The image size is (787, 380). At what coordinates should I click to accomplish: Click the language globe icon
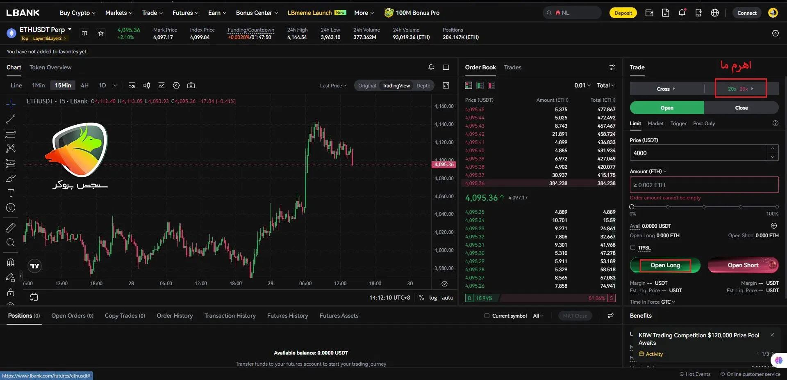715,13
